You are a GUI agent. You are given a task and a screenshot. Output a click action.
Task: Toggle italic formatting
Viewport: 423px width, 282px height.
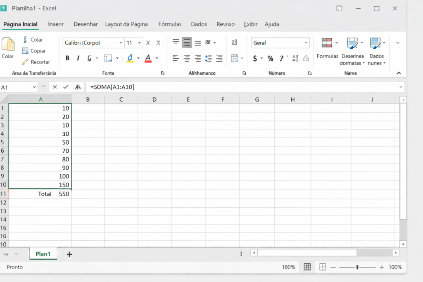78,58
